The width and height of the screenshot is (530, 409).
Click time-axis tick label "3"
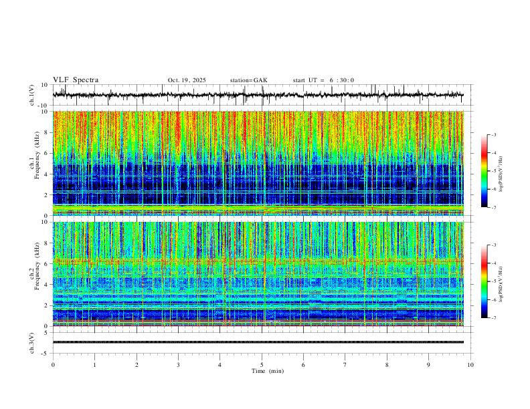pyautogui.click(x=178, y=365)
